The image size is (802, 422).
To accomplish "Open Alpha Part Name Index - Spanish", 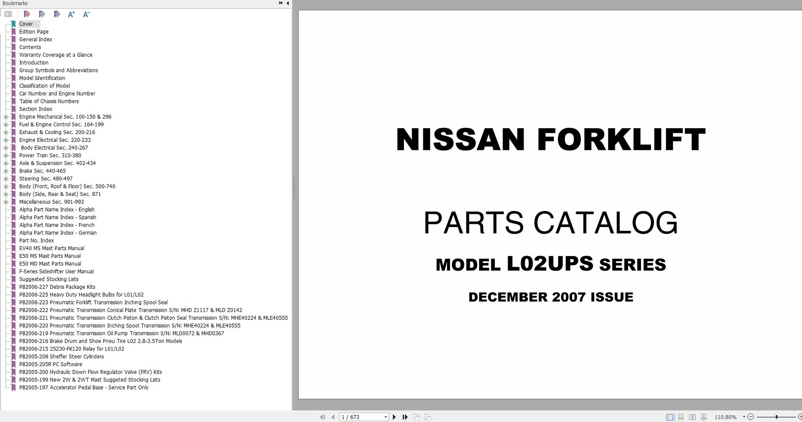I will [x=58, y=217].
